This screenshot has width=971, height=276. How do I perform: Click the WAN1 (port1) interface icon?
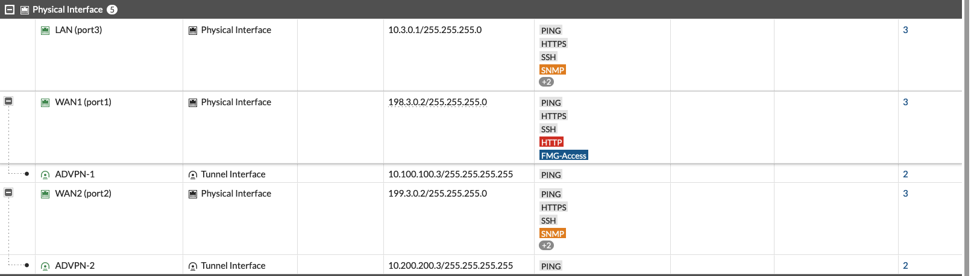coord(45,102)
